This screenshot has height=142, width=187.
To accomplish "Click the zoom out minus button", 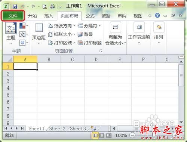I will click(x=132, y=135).
